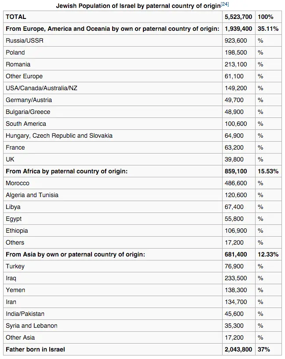This screenshot has height=359, width=285.
Task: Click Poland's 198,500 population value
Action: pyautogui.click(x=236, y=52)
